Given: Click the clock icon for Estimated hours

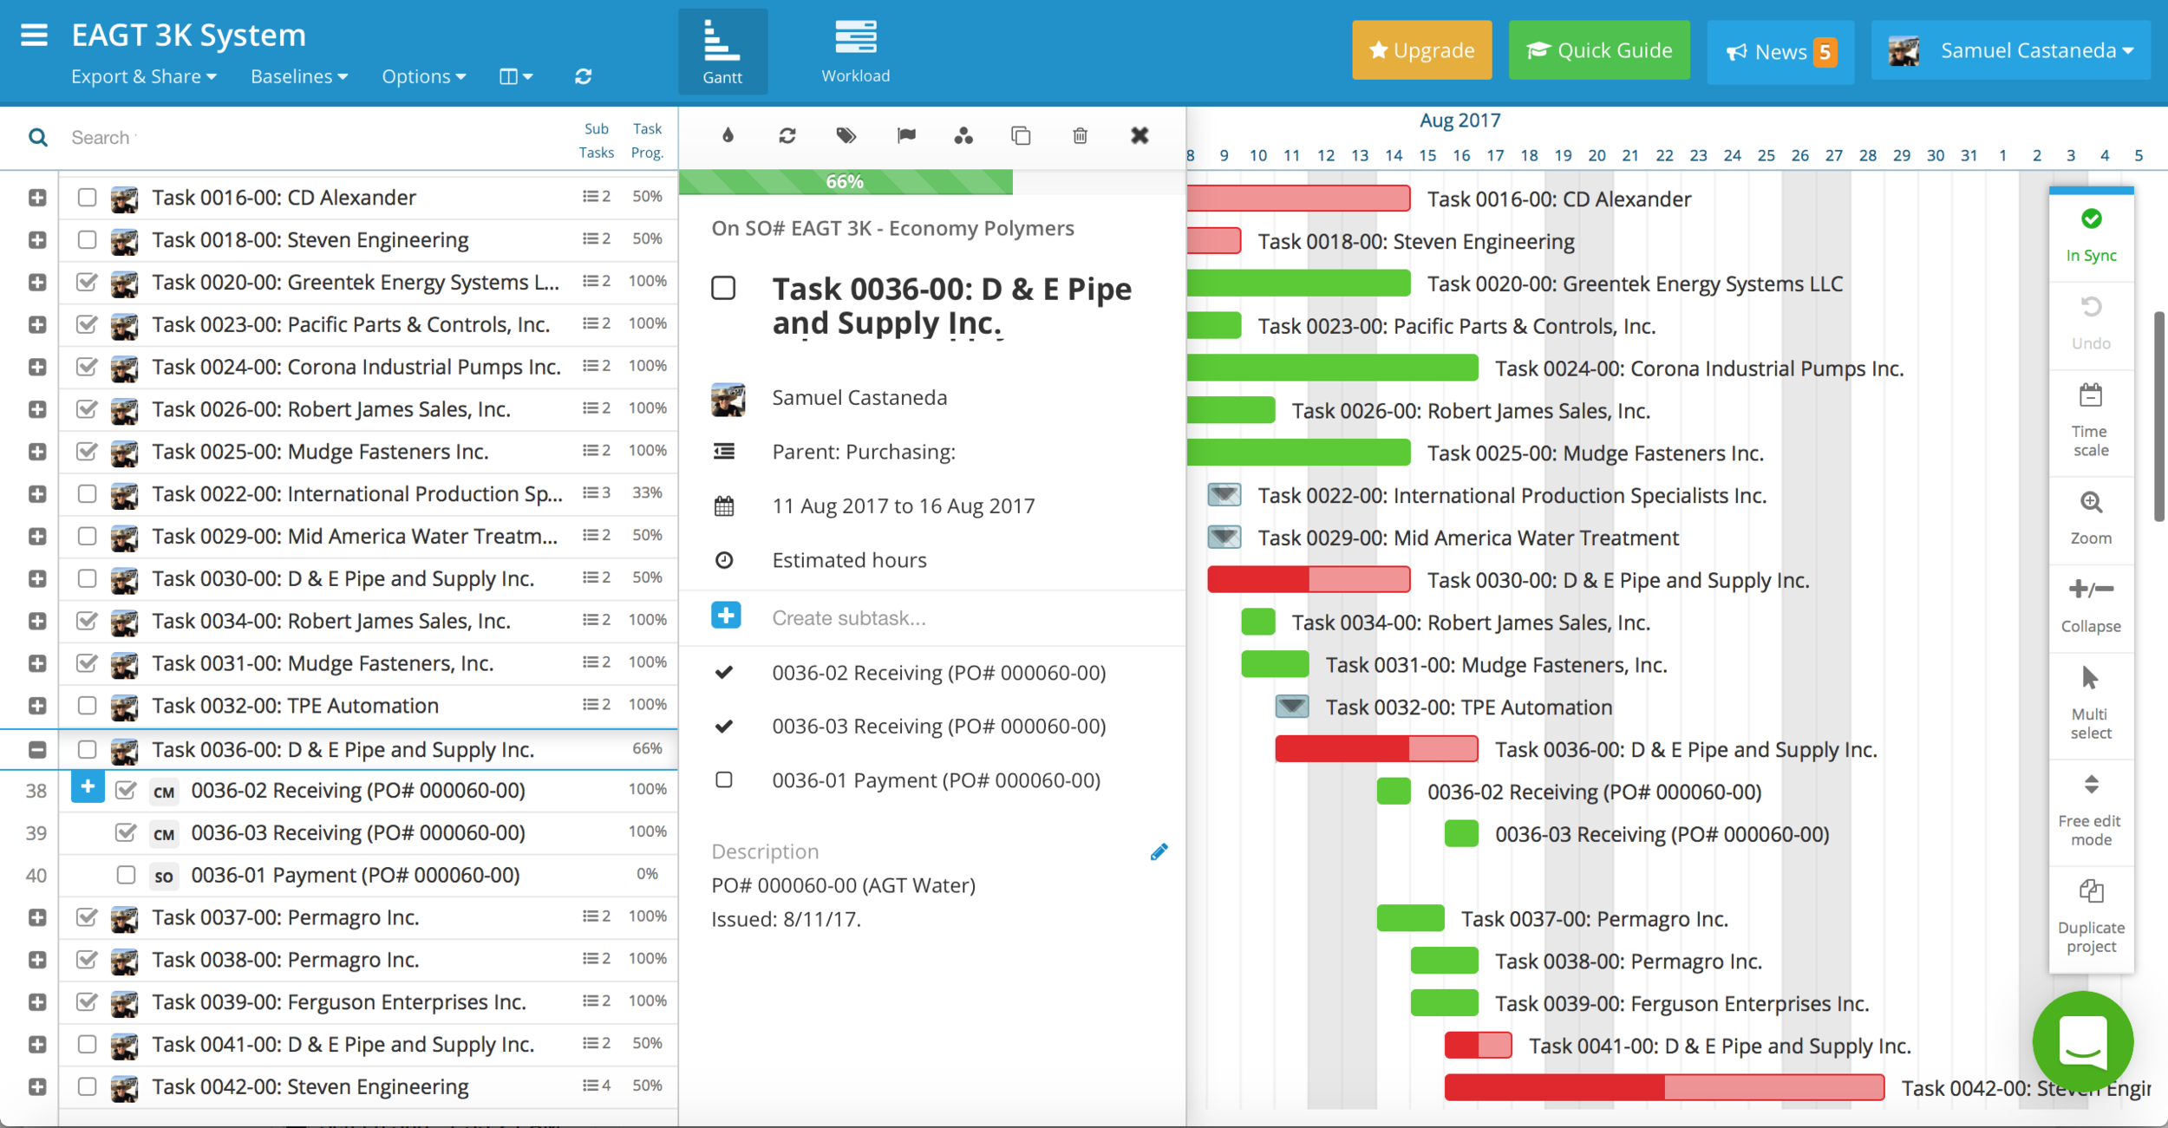Looking at the screenshot, I should coord(724,560).
